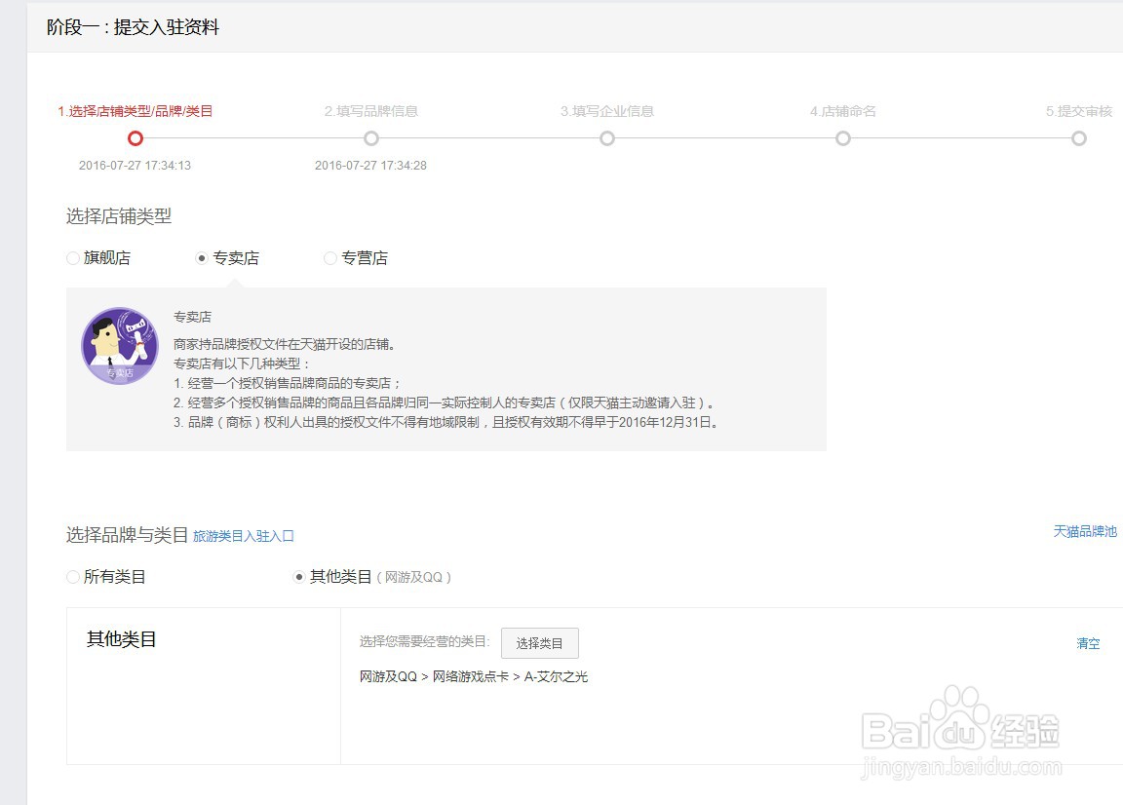Click step 1 选择店铺类型/品牌/类目 label

point(136,111)
